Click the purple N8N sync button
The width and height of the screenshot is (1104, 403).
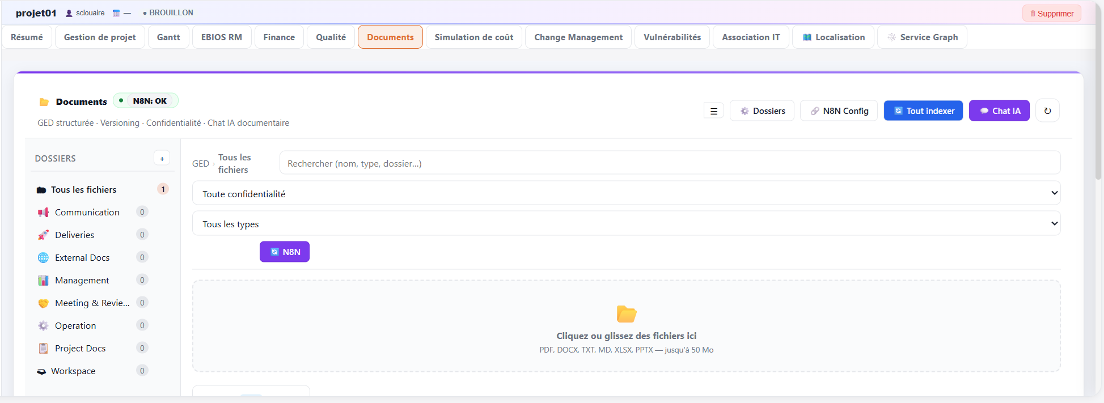284,252
